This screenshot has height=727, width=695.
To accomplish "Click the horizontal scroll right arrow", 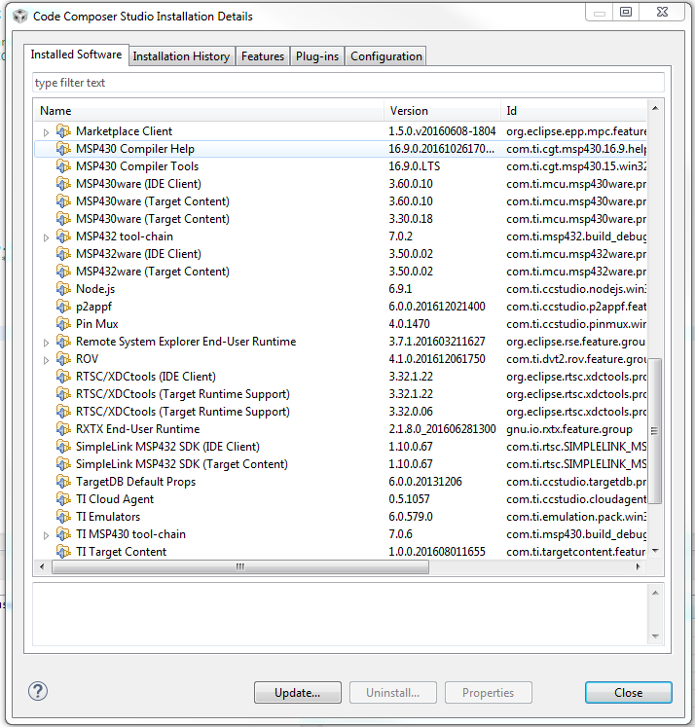I will 639,566.
